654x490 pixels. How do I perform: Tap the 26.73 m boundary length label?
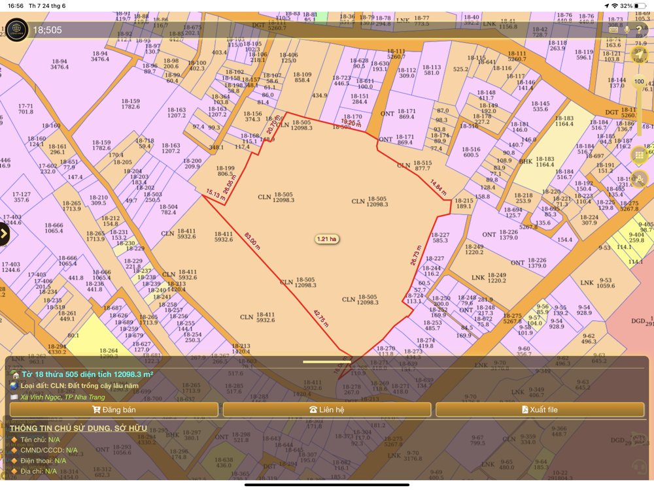[x=416, y=255]
